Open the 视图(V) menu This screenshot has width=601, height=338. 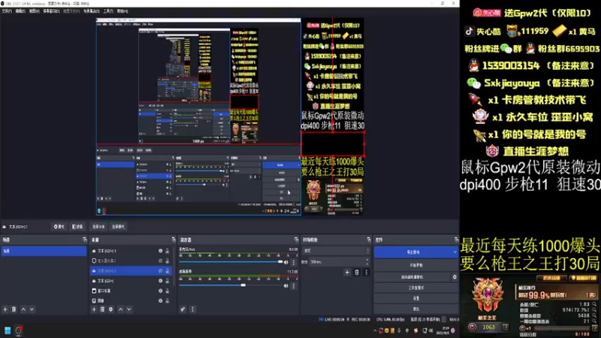[34, 11]
